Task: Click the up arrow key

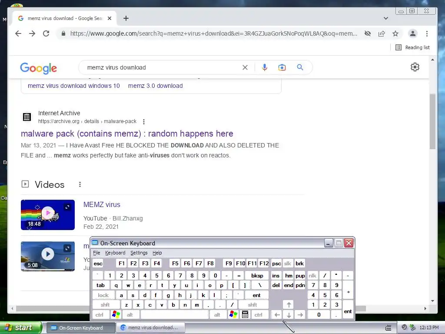Action: pos(289,305)
